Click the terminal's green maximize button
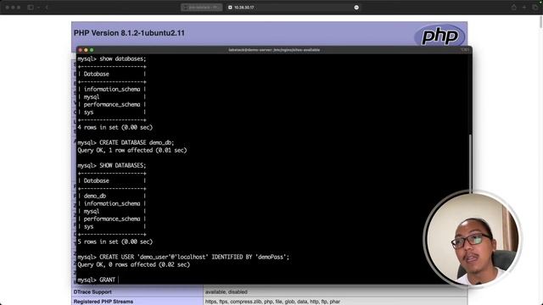 tap(92, 50)
